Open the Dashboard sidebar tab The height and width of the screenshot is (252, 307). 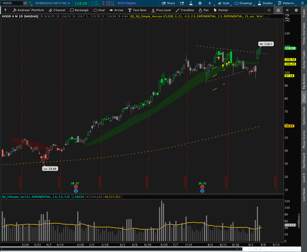(x=304, y=160)
